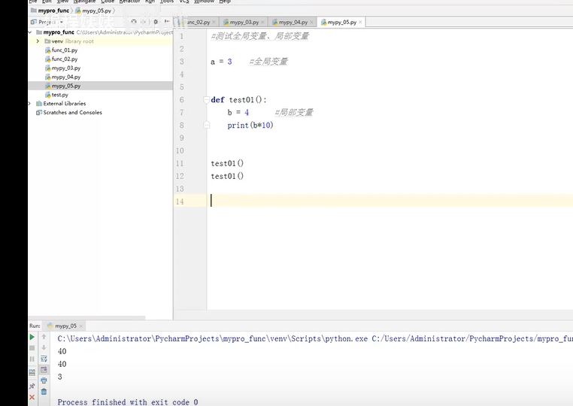Restore layout icon in the Run panel
Screen dimensions: 573x406
pyautogui.click(x=32, y=372)
